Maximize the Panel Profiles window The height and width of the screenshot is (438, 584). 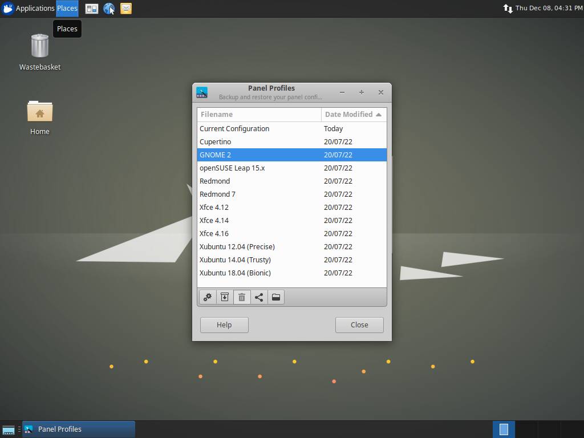click(361, 92)
